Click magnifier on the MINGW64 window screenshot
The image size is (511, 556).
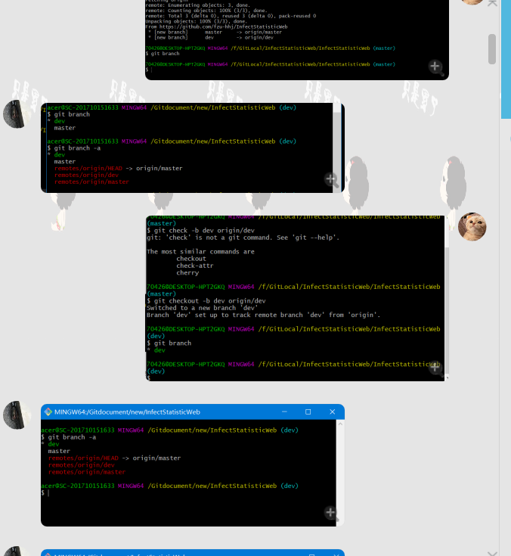point(331,513)
